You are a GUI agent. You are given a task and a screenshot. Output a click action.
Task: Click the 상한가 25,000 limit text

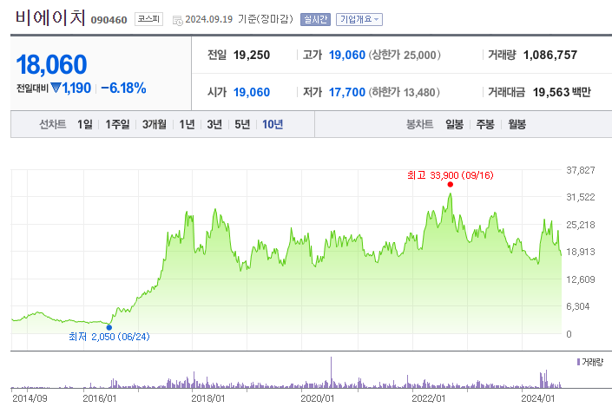[405, 55]
